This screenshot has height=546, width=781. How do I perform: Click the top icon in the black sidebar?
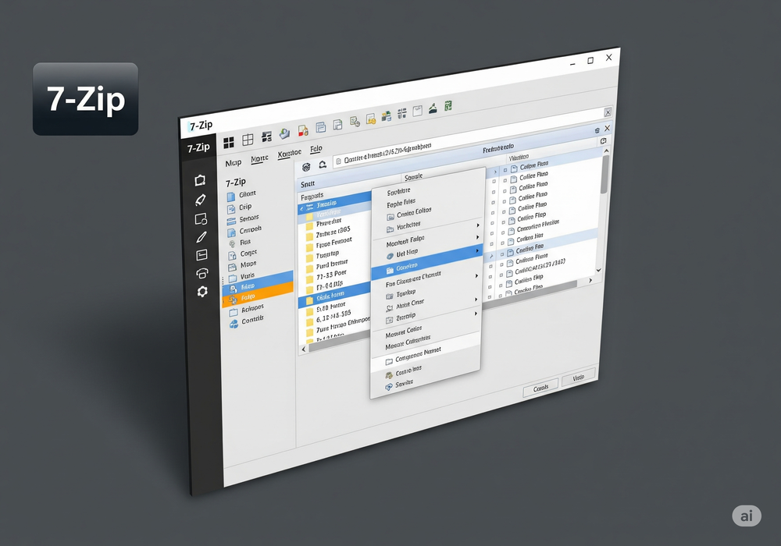(200, 180)
